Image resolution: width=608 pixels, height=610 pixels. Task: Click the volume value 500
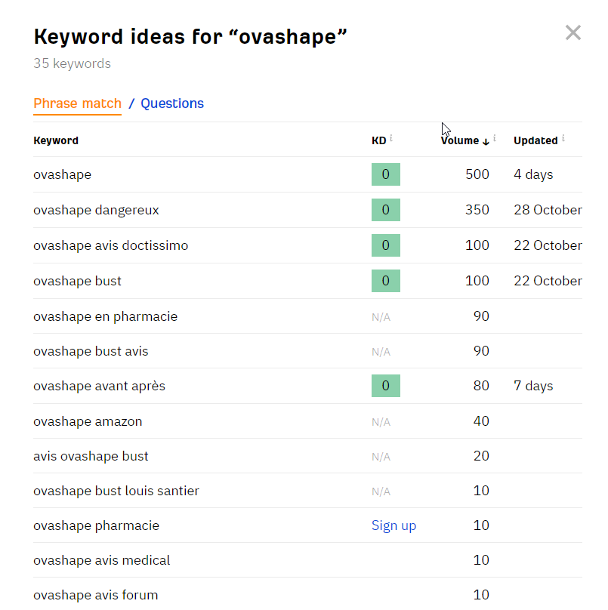tap(477, 174)
